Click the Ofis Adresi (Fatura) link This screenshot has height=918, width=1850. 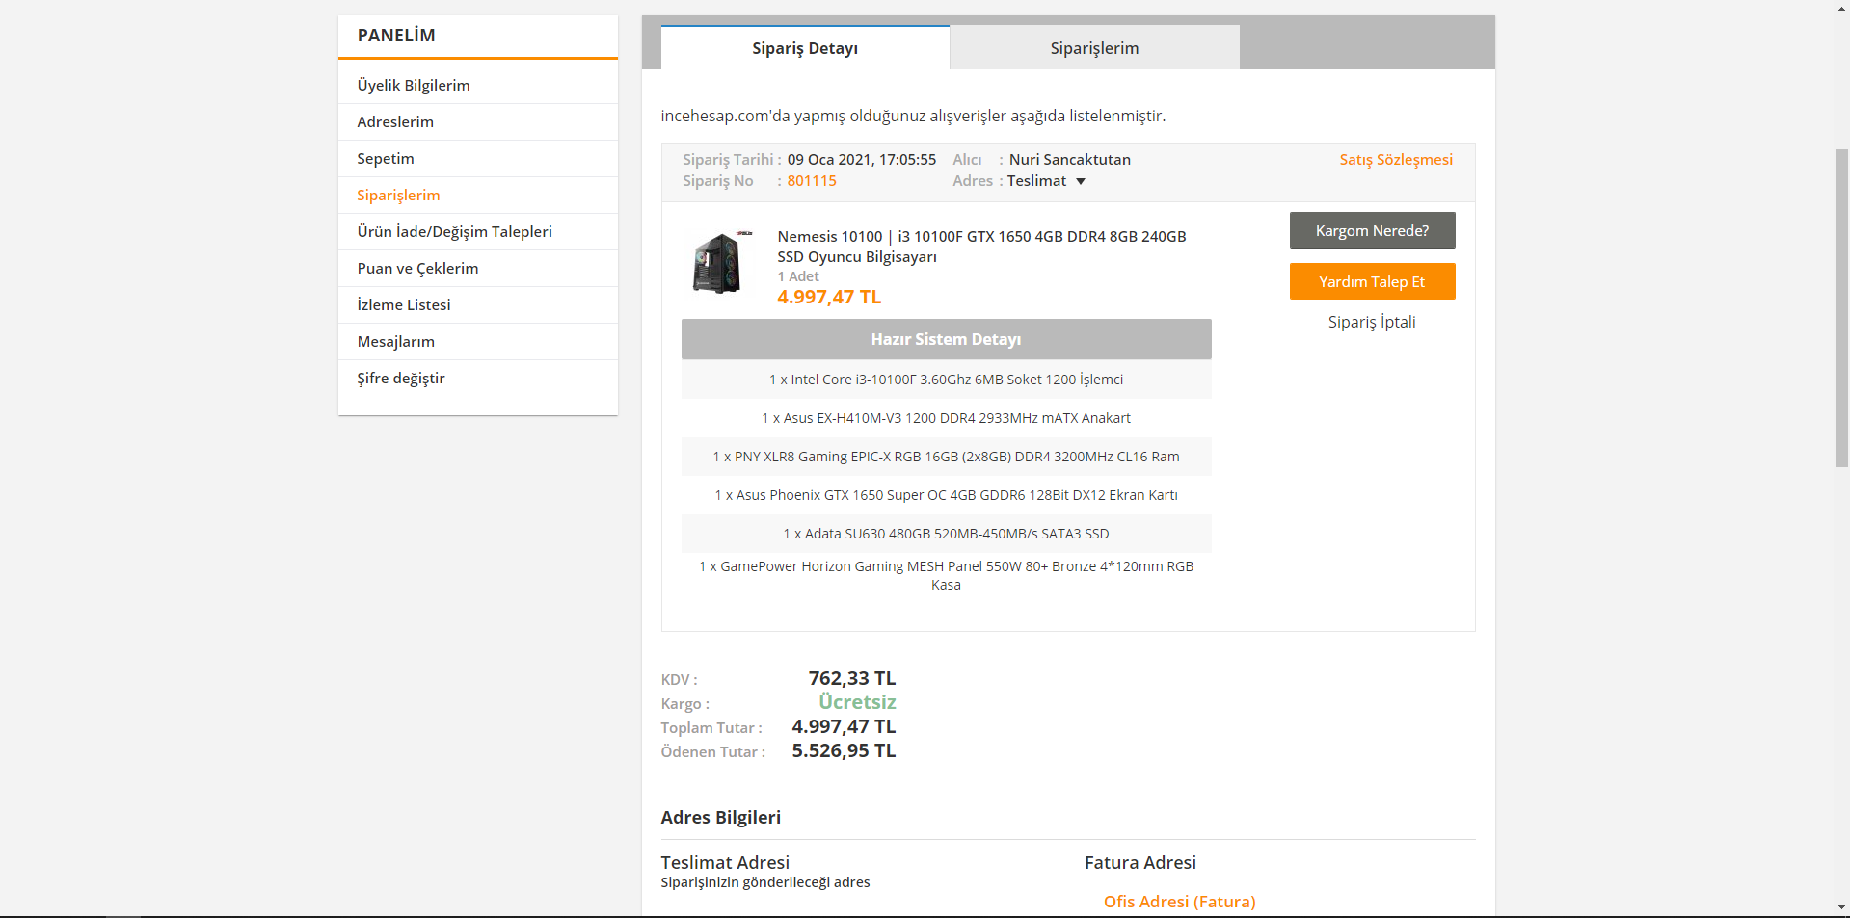point(1179,902)
